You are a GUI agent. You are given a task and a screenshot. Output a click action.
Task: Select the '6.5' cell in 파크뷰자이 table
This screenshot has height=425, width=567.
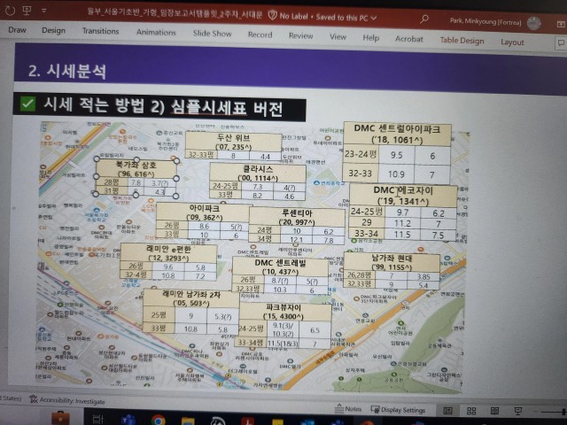[x=315, y=330]
